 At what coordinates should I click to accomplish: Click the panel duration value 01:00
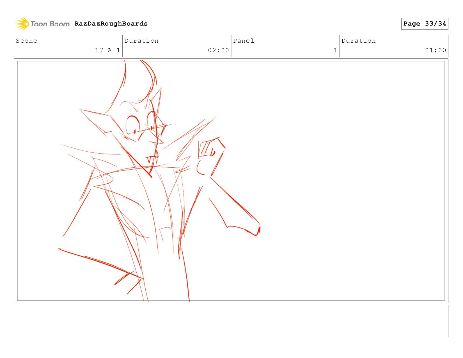click(x=436, y=50)
